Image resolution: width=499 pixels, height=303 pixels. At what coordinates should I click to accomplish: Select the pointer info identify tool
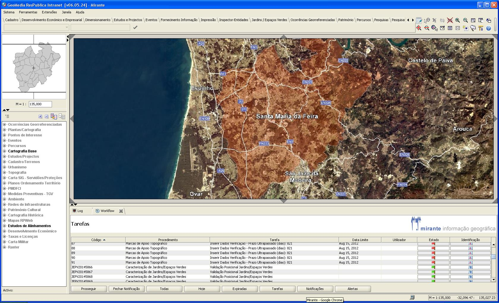click(427, 20)
